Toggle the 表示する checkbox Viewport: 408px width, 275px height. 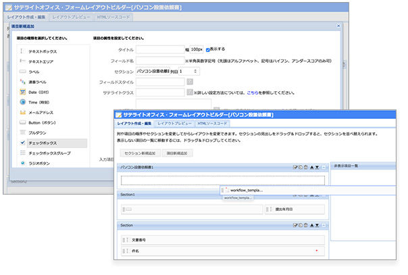tap(207, 50)
